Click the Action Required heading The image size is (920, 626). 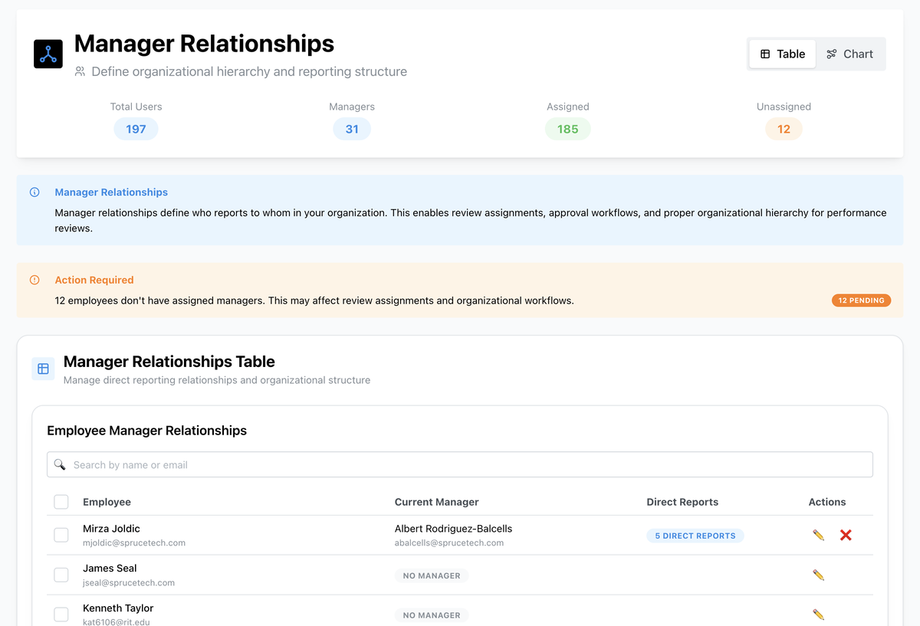click(94, 280)
